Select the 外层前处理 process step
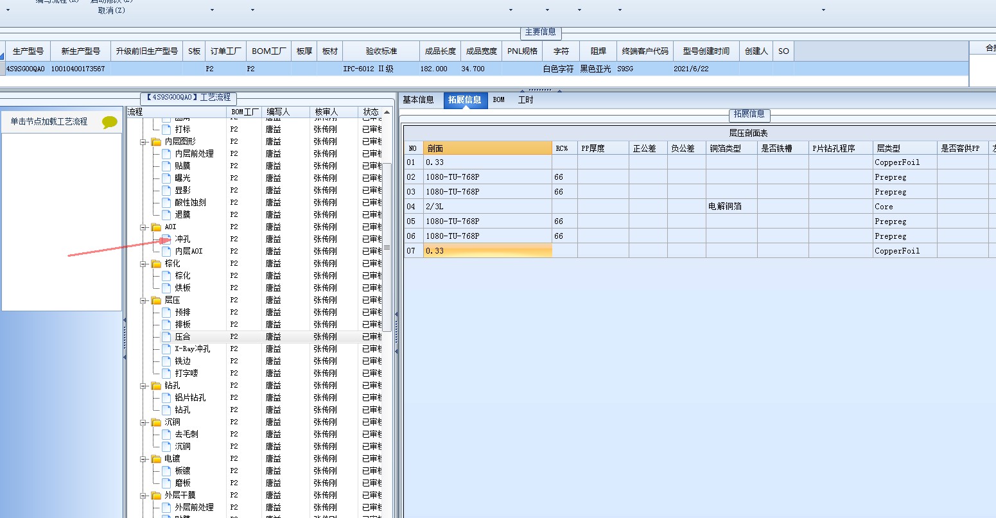The image size is (996, 518). click(195, 507)
